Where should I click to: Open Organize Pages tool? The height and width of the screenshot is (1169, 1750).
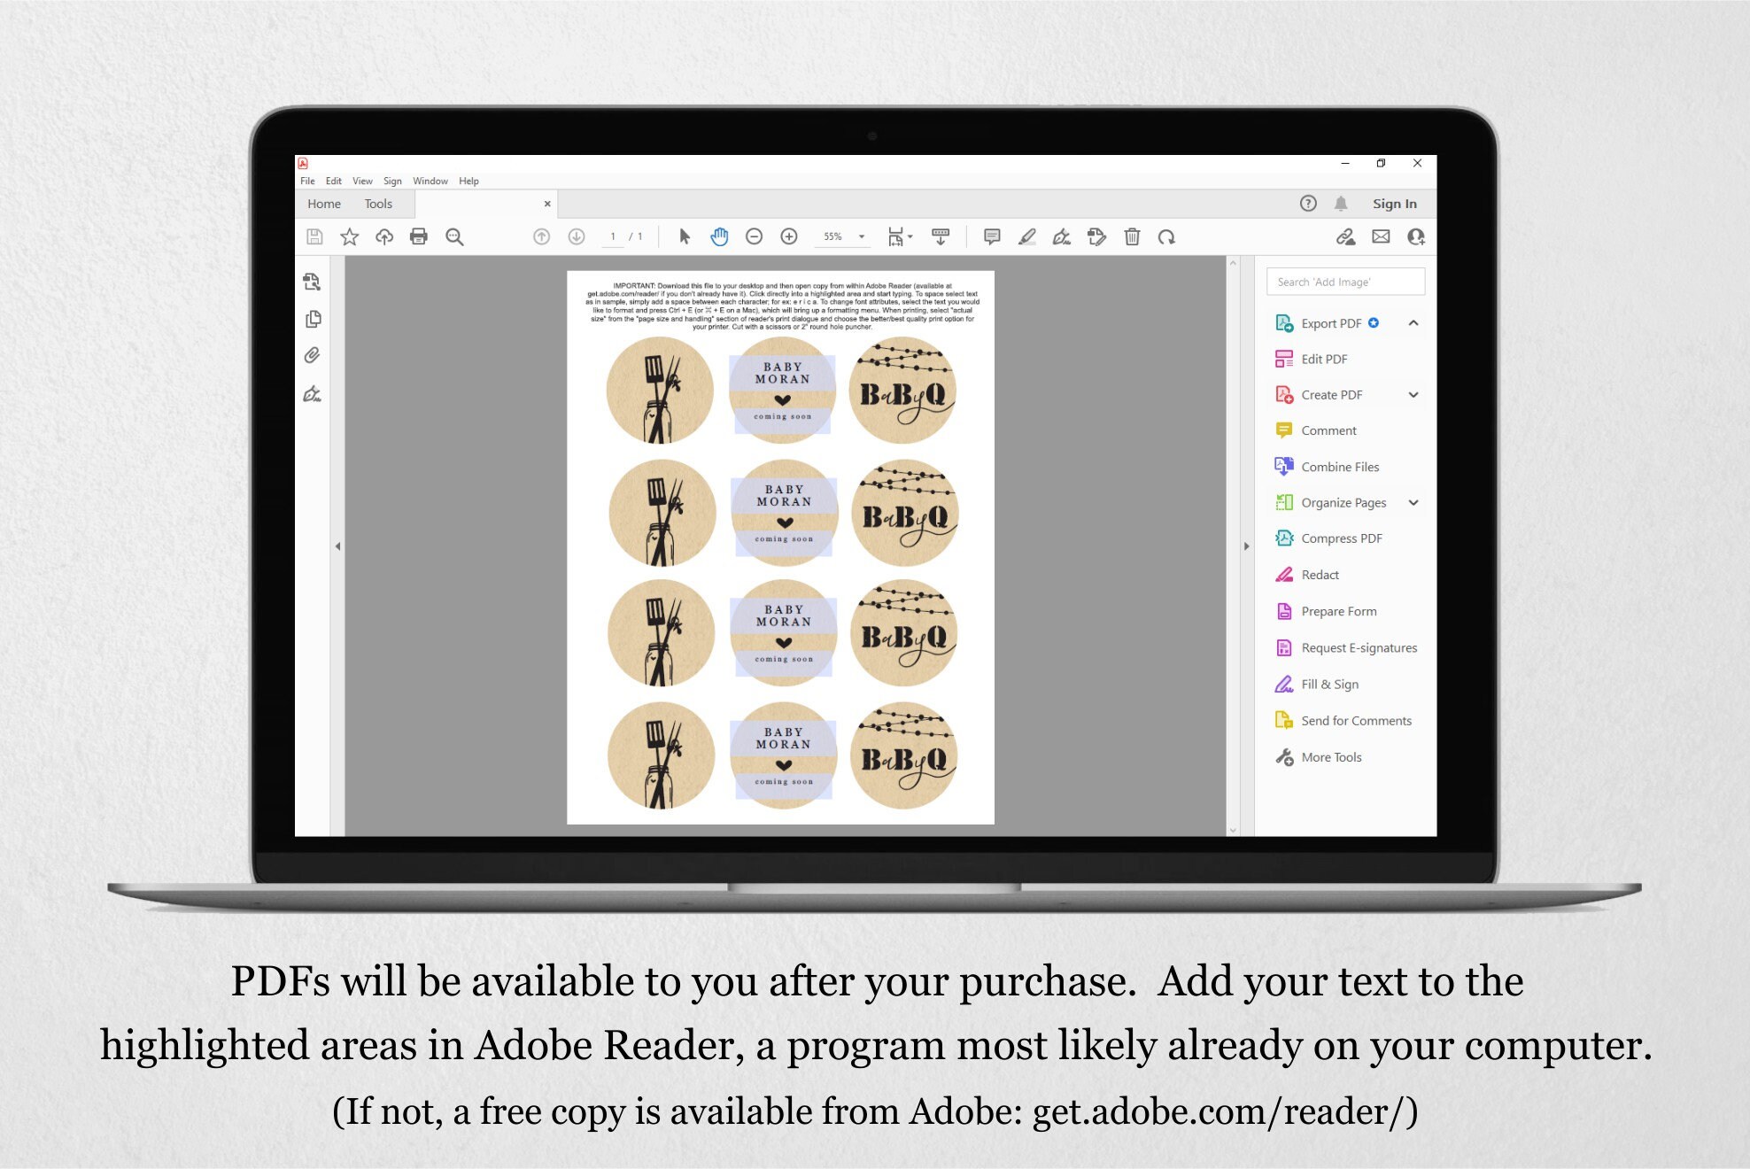(x=1331, y=502)
